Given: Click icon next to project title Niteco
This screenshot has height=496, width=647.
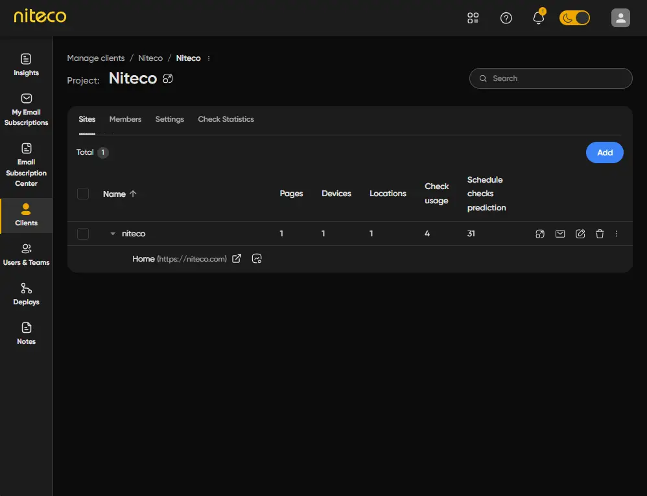Looking at the screenshot, I should (x=167, y=78).
